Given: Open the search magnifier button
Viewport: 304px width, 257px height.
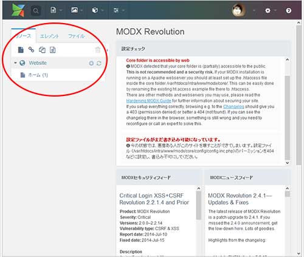Looking at the screenshot, I should 36,10.
